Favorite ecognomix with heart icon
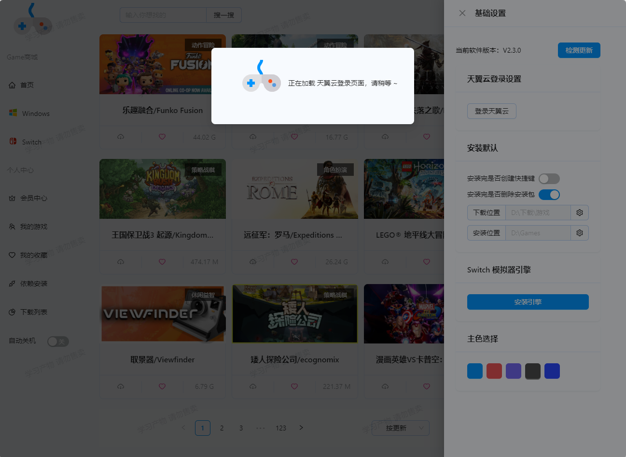Image resolution: width=626 pixels, height=457 pixels. click(x=294, y=386)
